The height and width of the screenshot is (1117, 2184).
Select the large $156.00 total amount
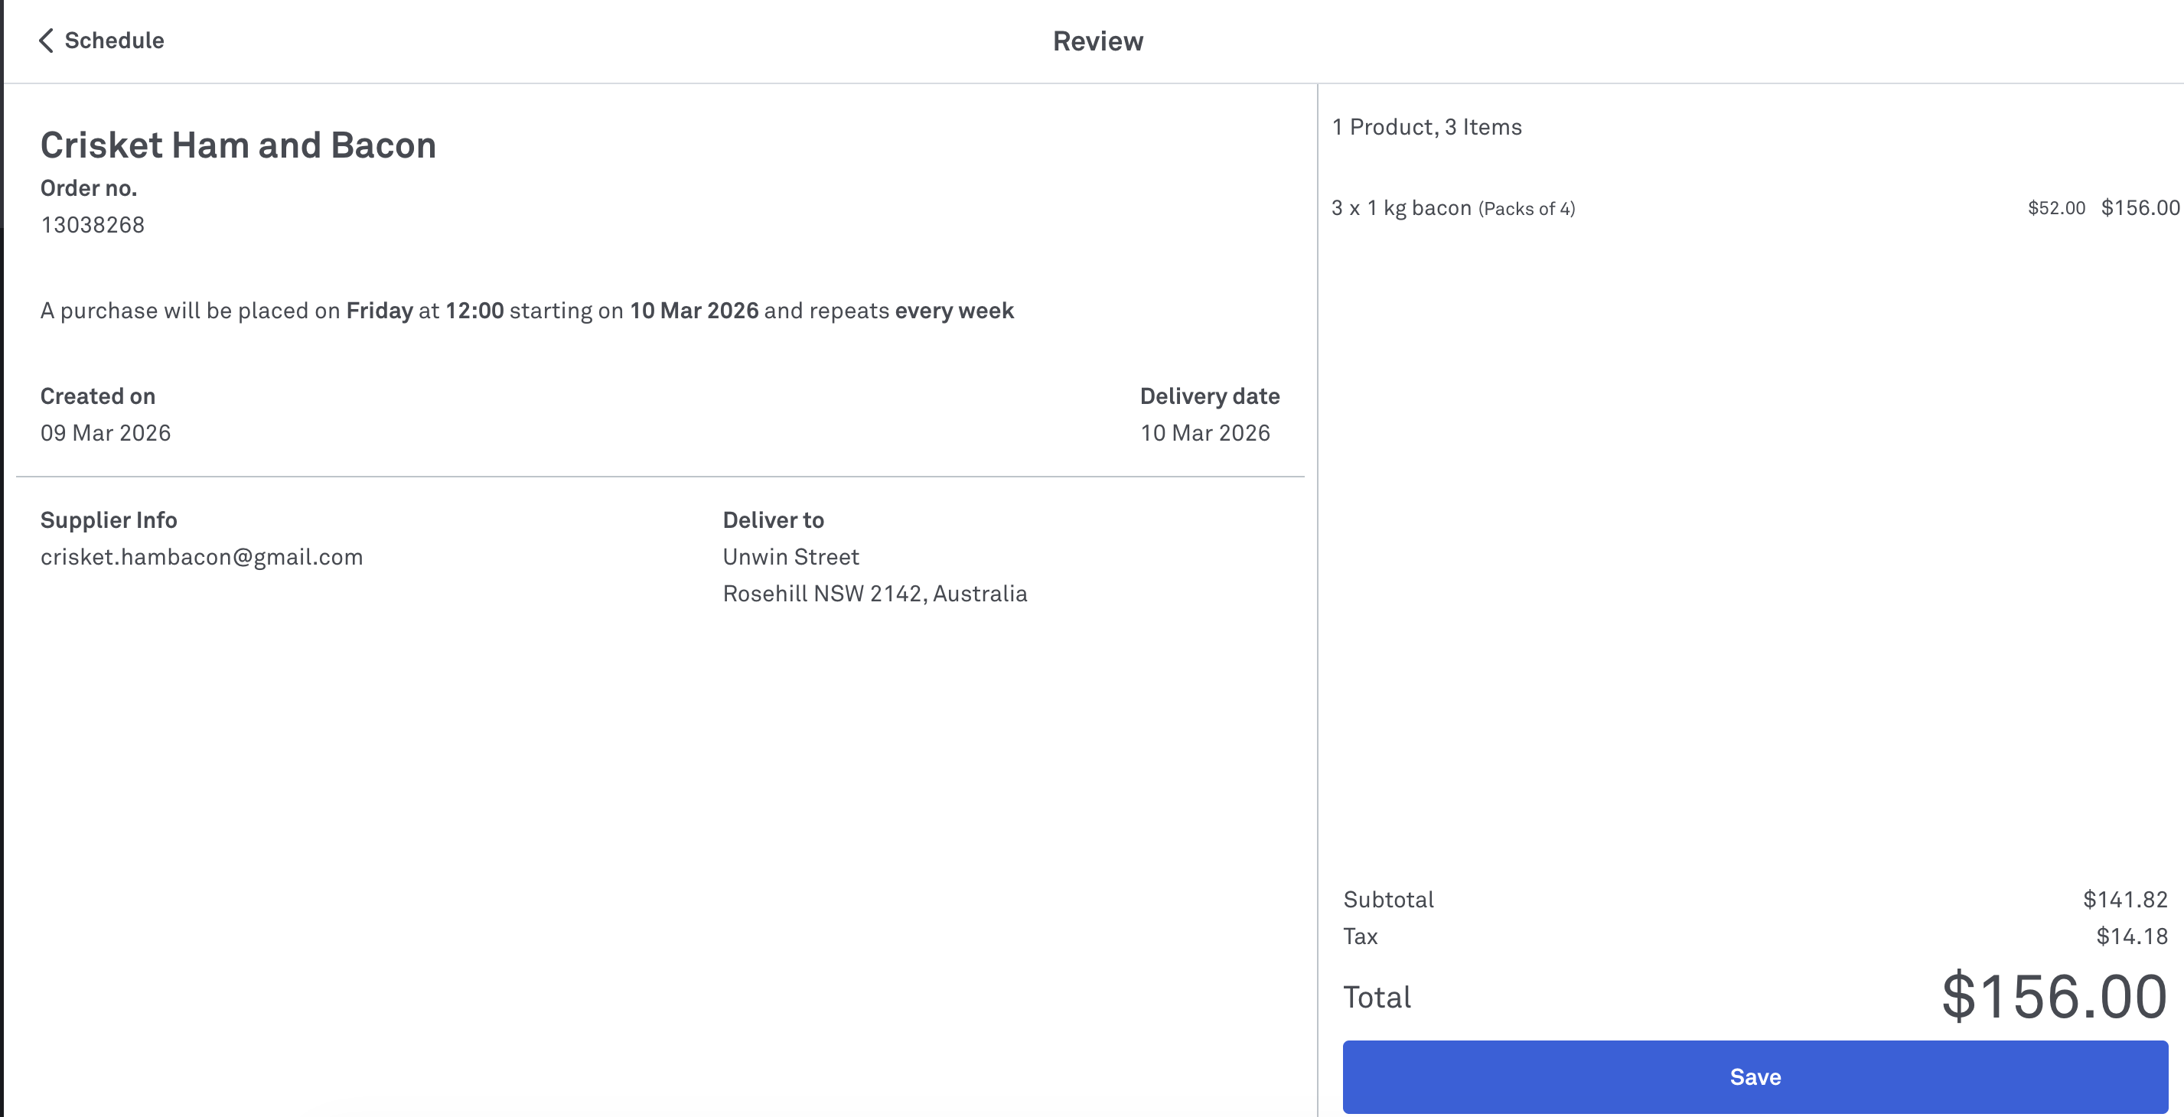2055,996
